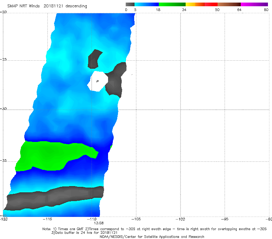The height and width of the screenshot is (239, 272).
Task: Click the longitude label '-100'
Action: click(x=180, y=219)
